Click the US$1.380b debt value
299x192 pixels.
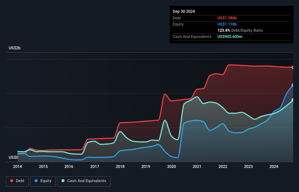pyautogui.click(x=227, y=18)
